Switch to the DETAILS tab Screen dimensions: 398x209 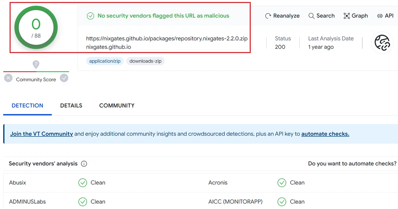pyautogui.click(x=71, y=105)
